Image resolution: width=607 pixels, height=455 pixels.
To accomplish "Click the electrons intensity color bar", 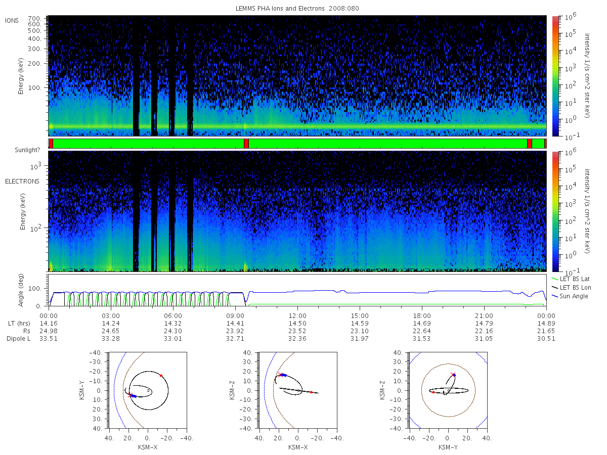I will [x=555, y=211].
